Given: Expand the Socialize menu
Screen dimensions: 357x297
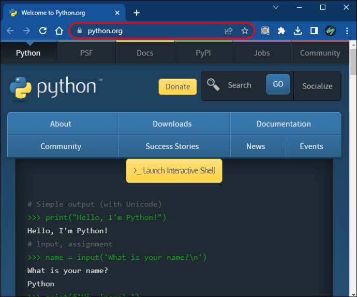Looking at the screenshot, I should point(317,86).
